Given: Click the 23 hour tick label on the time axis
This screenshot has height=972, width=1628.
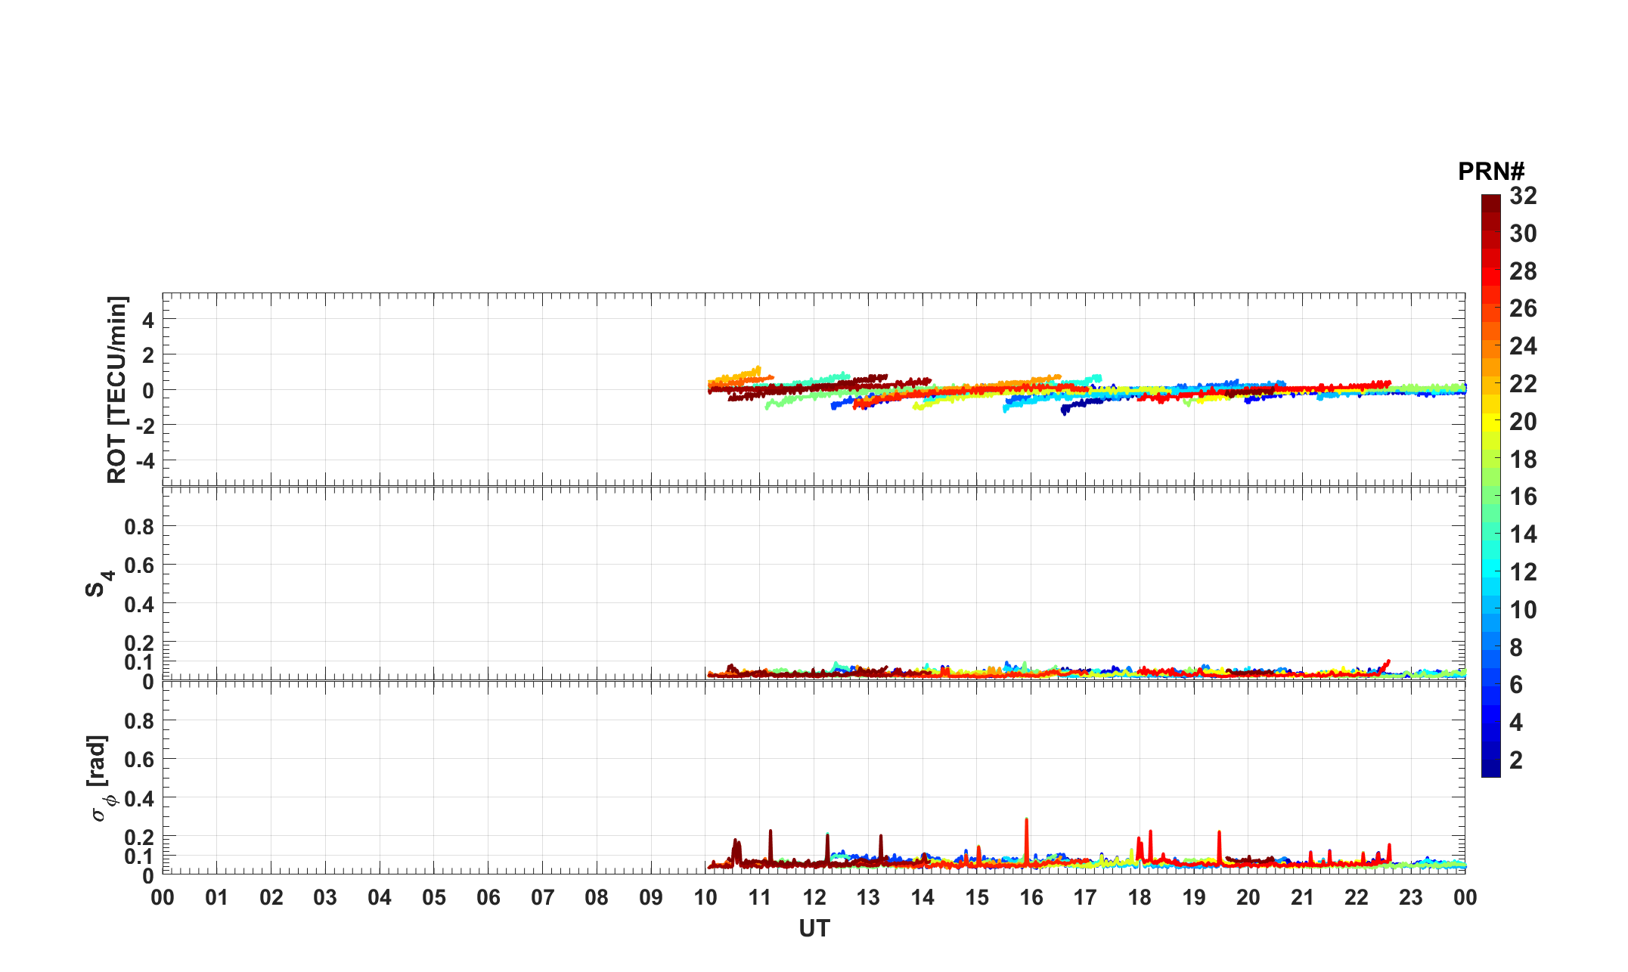Looking at the screenshot, I should coord(1411,898).
